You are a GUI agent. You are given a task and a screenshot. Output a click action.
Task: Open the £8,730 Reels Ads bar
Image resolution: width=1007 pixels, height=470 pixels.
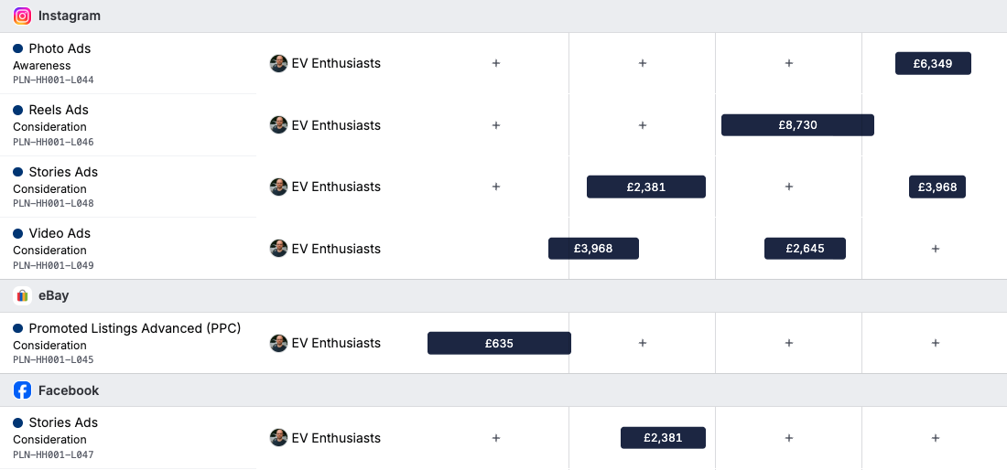(797, 125)
